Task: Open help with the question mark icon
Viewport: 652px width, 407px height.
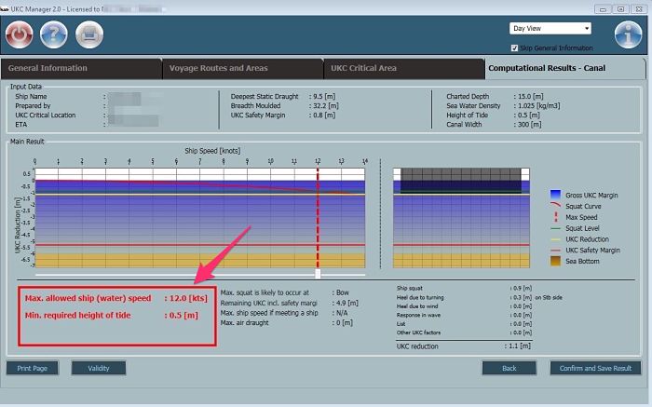Action: coord(54,34)
